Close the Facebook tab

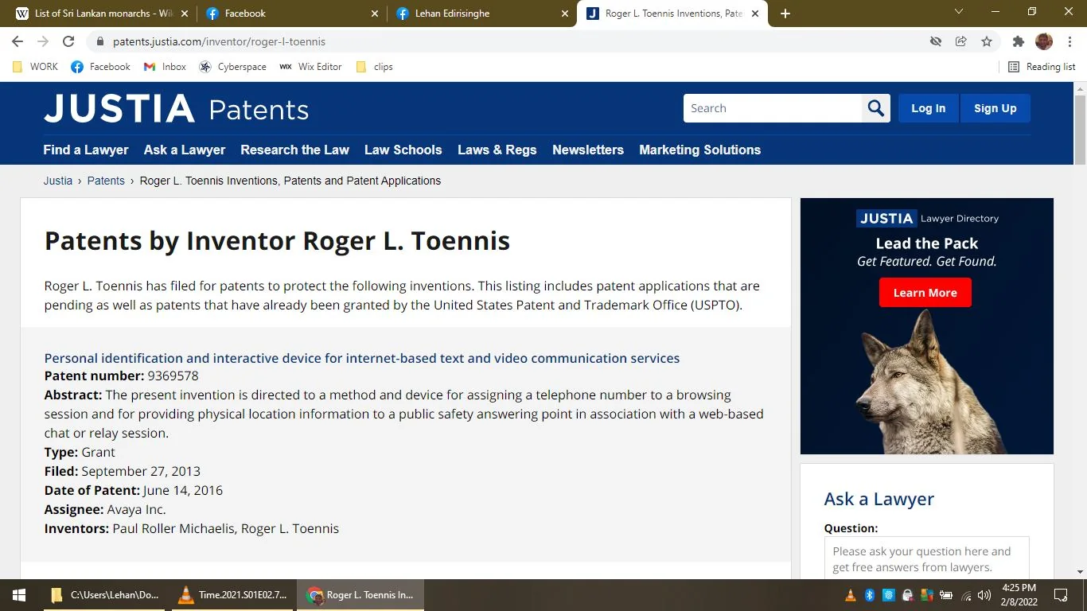pyautogui.click(x=376, y=14)
